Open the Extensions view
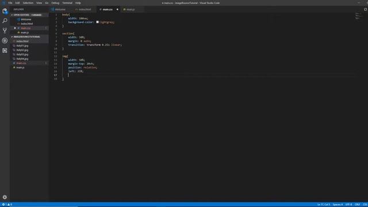 pos(5,51)
